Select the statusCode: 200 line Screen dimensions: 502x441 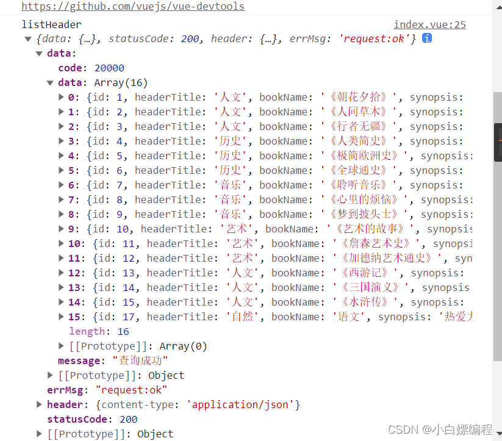[x=92, y=419]
